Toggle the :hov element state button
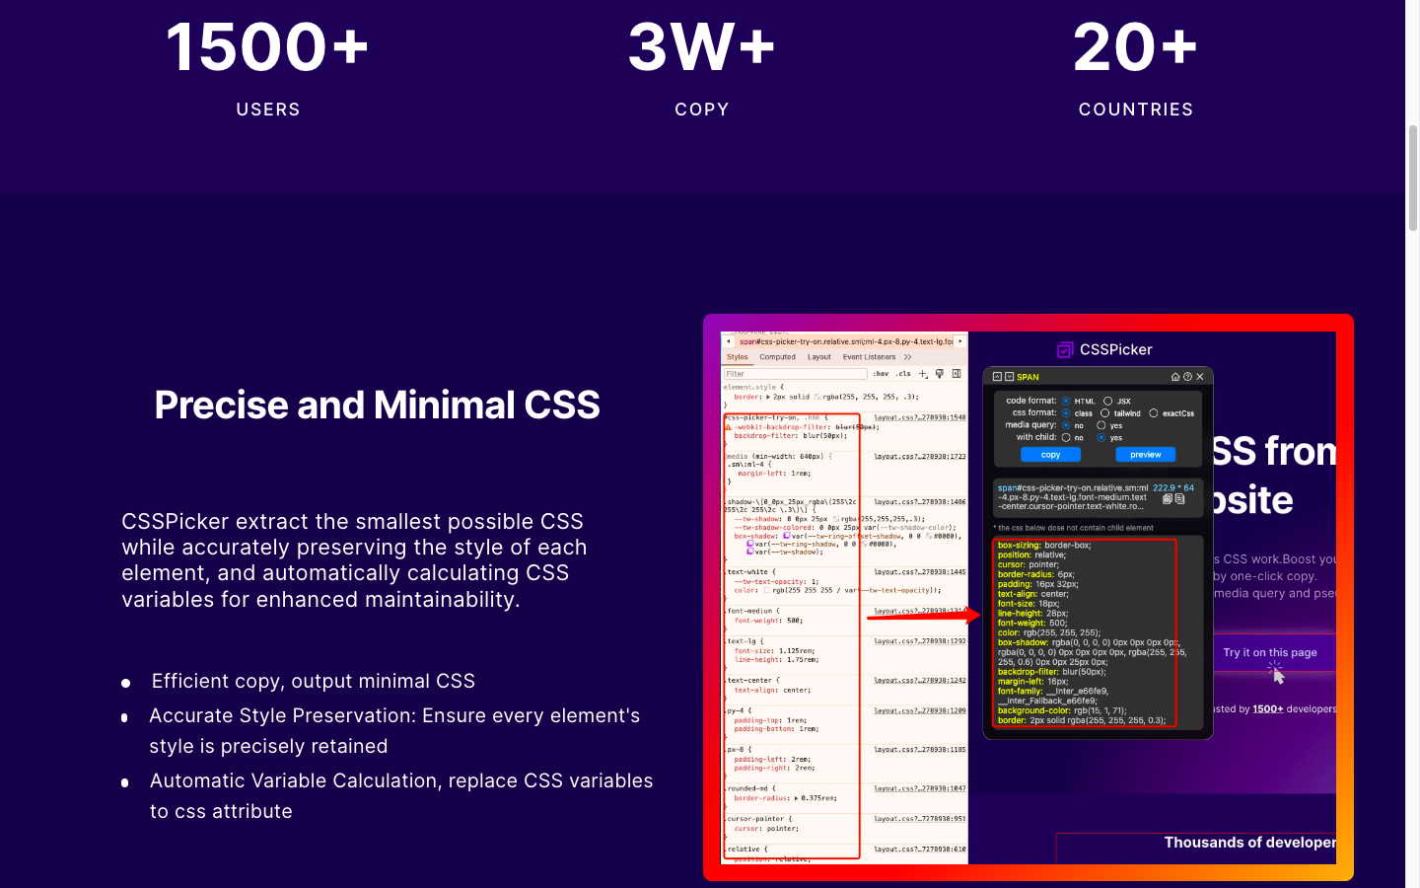 pos(881,374)
